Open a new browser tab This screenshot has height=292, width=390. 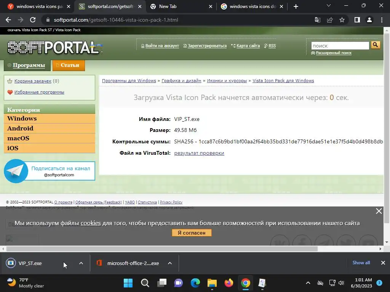(x=296, y=6)
